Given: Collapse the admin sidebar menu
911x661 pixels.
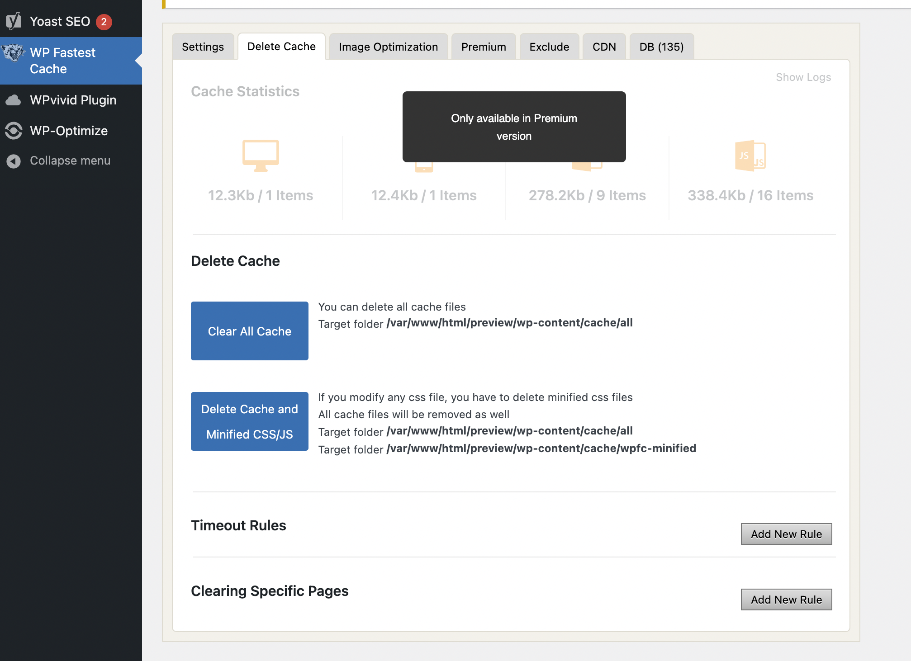Looking at the screenshot, I should tap(71, 161).
